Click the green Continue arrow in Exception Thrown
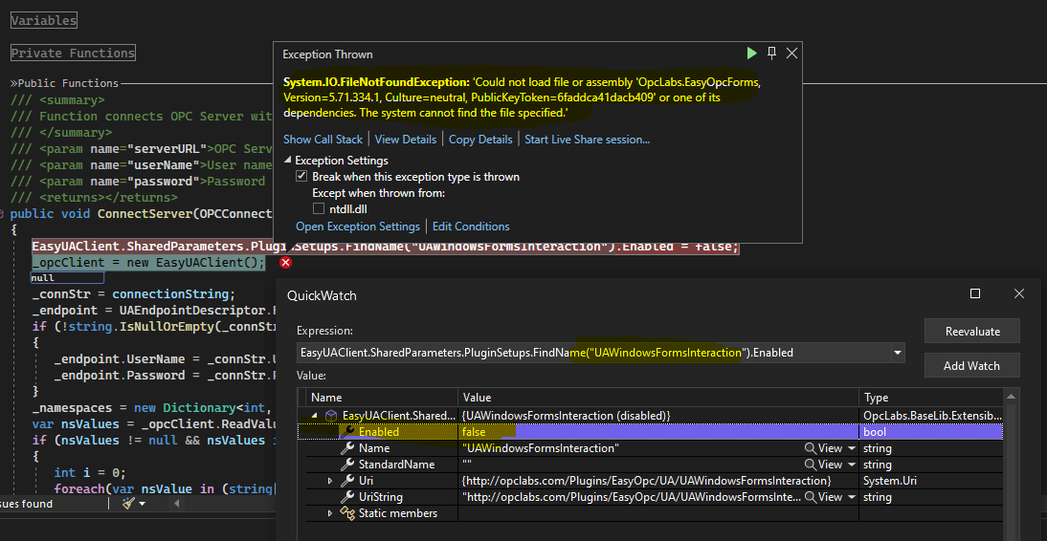The width and height of the screenshot is (1047, 541). (x=752, y=53)
